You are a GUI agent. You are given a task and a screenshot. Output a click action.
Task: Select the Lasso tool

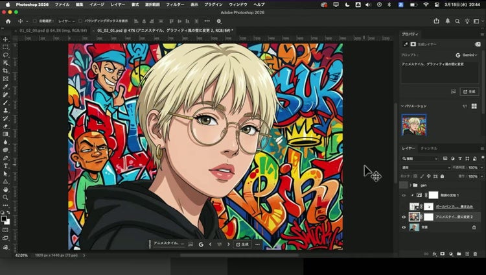[5, 55]
